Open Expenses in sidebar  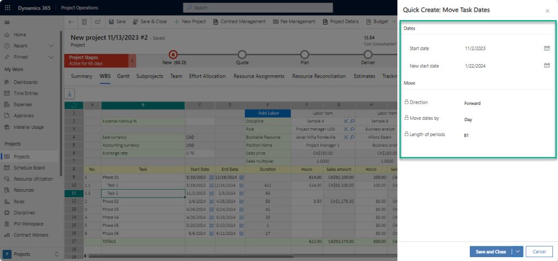(23, 104)
